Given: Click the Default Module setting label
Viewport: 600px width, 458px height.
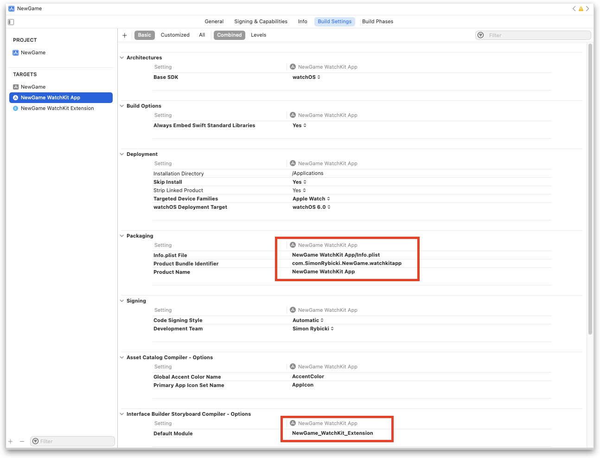Looking at the screenshot, I should [173, 434].
